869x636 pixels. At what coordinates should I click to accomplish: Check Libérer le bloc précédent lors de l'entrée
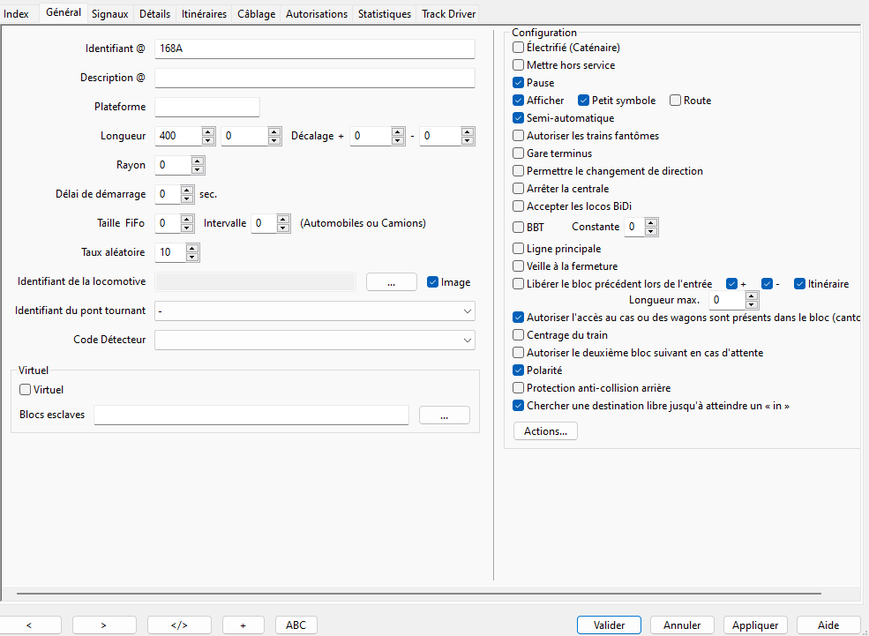tap(518, 284)
